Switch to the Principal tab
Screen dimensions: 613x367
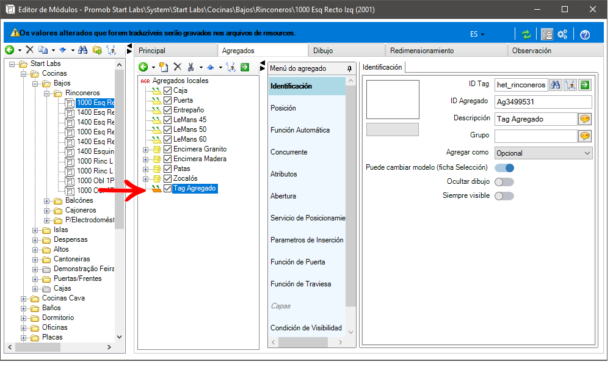(175, 51)
